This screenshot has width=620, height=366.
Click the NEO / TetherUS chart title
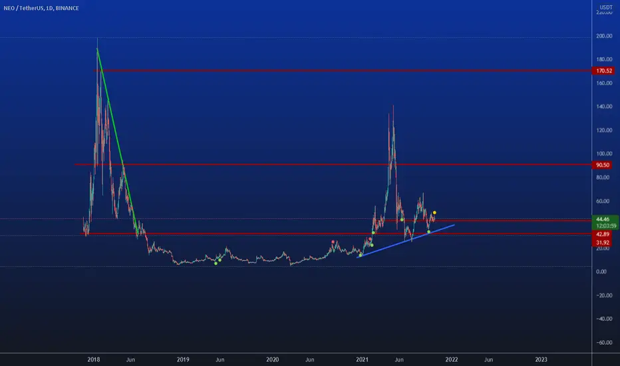pos(41,8)
